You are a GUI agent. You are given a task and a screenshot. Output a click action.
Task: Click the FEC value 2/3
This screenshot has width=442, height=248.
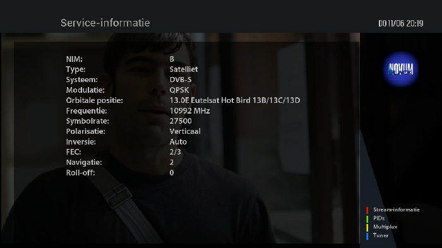coord(176,152)
